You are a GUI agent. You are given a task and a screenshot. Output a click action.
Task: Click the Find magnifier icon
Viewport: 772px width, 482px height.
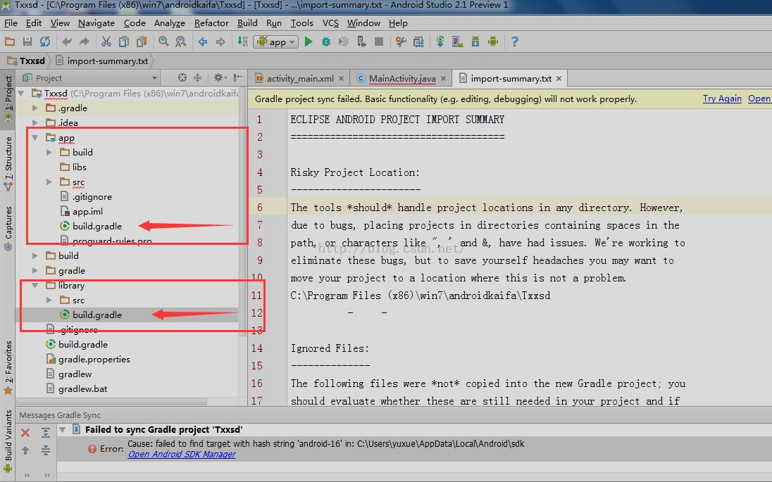163,42
